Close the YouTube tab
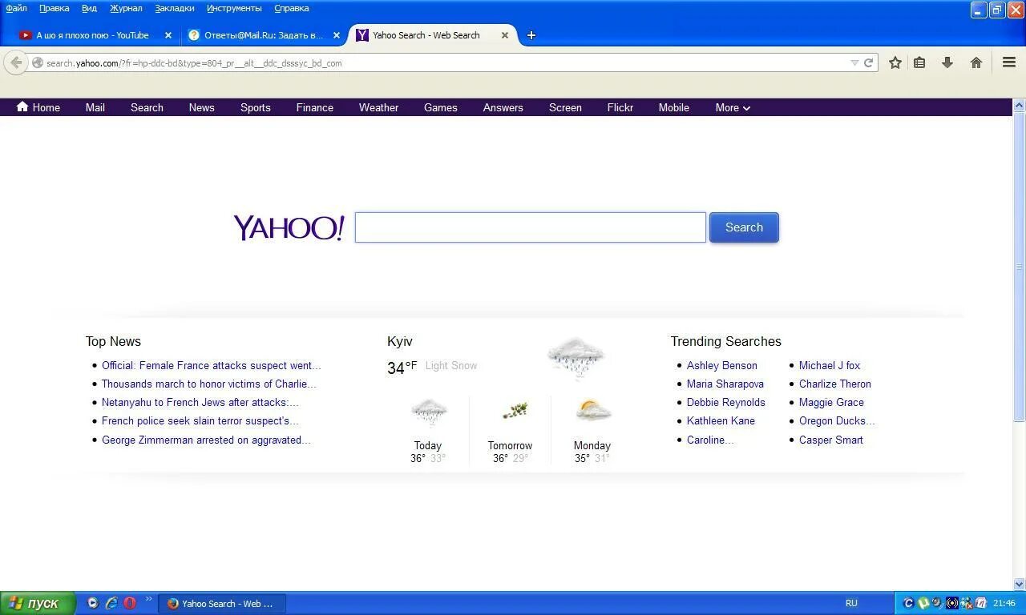The width and height of the screenshot is (1026, 615). click(168, 35)
